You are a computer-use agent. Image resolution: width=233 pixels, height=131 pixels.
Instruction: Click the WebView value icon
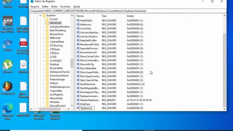click(78, 104)
